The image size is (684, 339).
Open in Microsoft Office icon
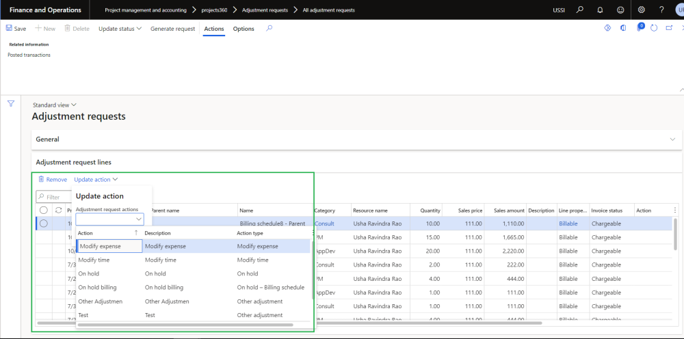[x=623, y=28]
